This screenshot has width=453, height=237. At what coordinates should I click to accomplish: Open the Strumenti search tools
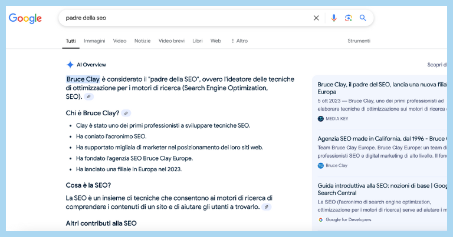pyautogui.click(x=359, y=41)
